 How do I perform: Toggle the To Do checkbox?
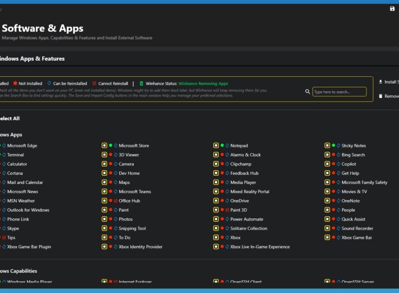point(104,237)
